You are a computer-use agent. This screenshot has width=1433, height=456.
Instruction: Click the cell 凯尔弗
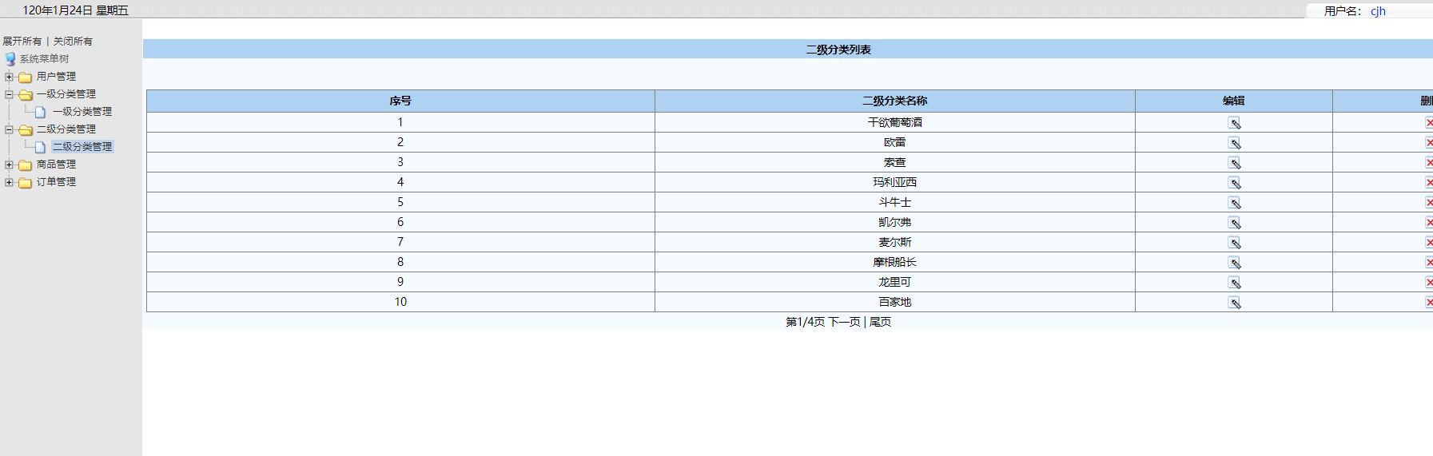pyautogui.click(x=895, y=222)
